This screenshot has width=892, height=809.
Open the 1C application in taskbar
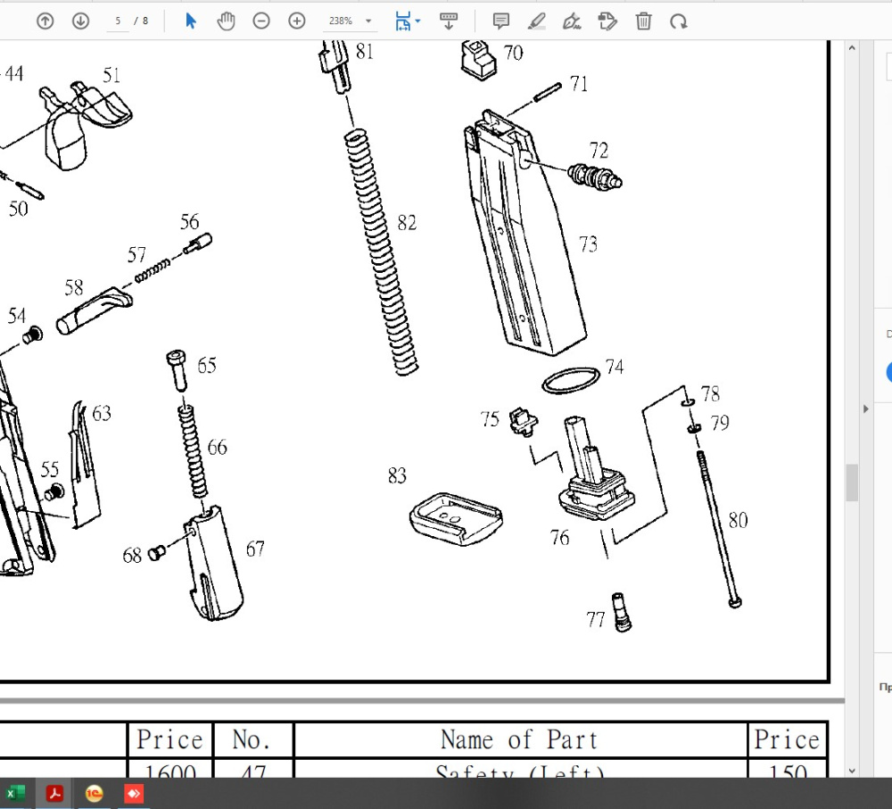(x=95, y=793)
